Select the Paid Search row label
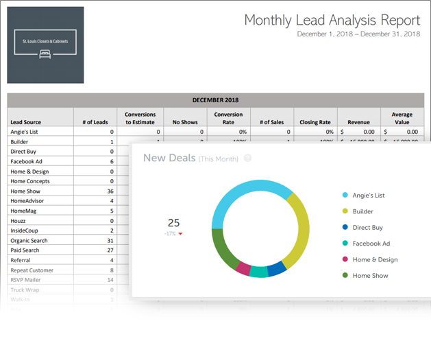The image size is (431, 341). (25, 250)
